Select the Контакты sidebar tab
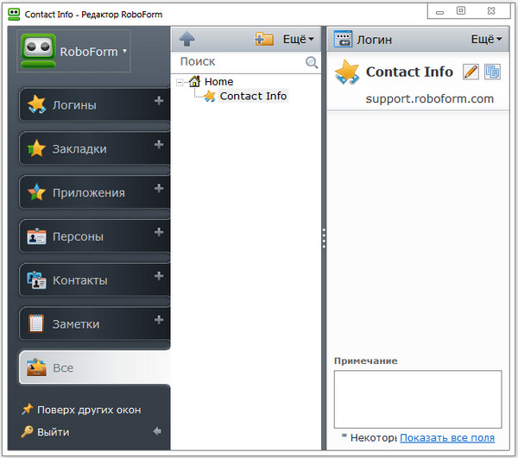This screenshot has width=518, height=458. (x=86, y=280)
